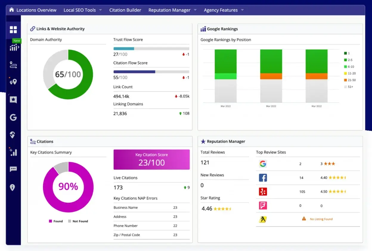The height and width of the screenshot is (251, 372).
Task: Switch to Citation Builder
Action: [125, 10]
